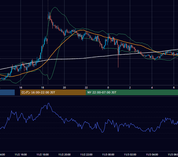Click the oscillator line peak near 18:30
178x157 pixels.
click(x=49, y=103)
